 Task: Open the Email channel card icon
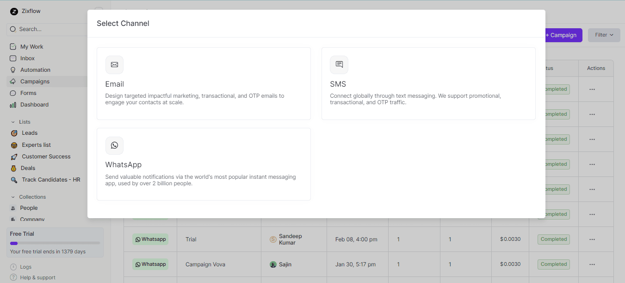(x=114, y=65)
